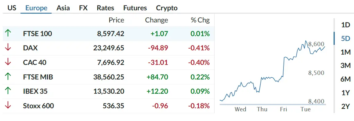Image resolution: width=354 pixels, height=121 pixels.
Task: Click the green up arrow beside FTSE MIB
Action: [8, 77]
